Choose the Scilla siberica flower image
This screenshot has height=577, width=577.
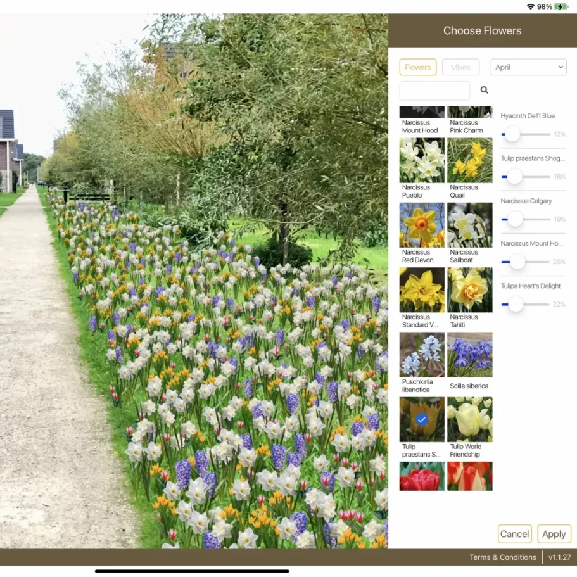pos(469,355)
